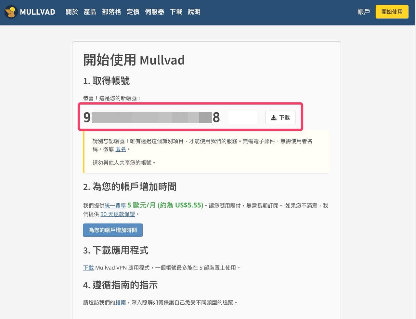This screenshot has width=416, height=319.
Task: Click 為您的帳戶增加時間 button
Action: [x=113, y=230]
